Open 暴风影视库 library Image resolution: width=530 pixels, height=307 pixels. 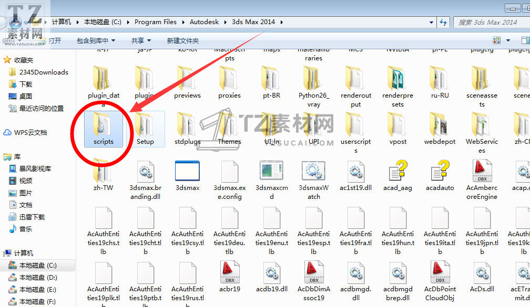pos(30,168)
